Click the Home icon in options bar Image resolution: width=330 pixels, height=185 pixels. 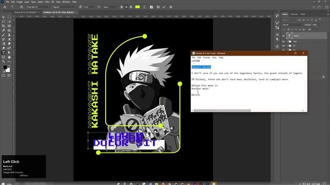(x=5, y=7)
